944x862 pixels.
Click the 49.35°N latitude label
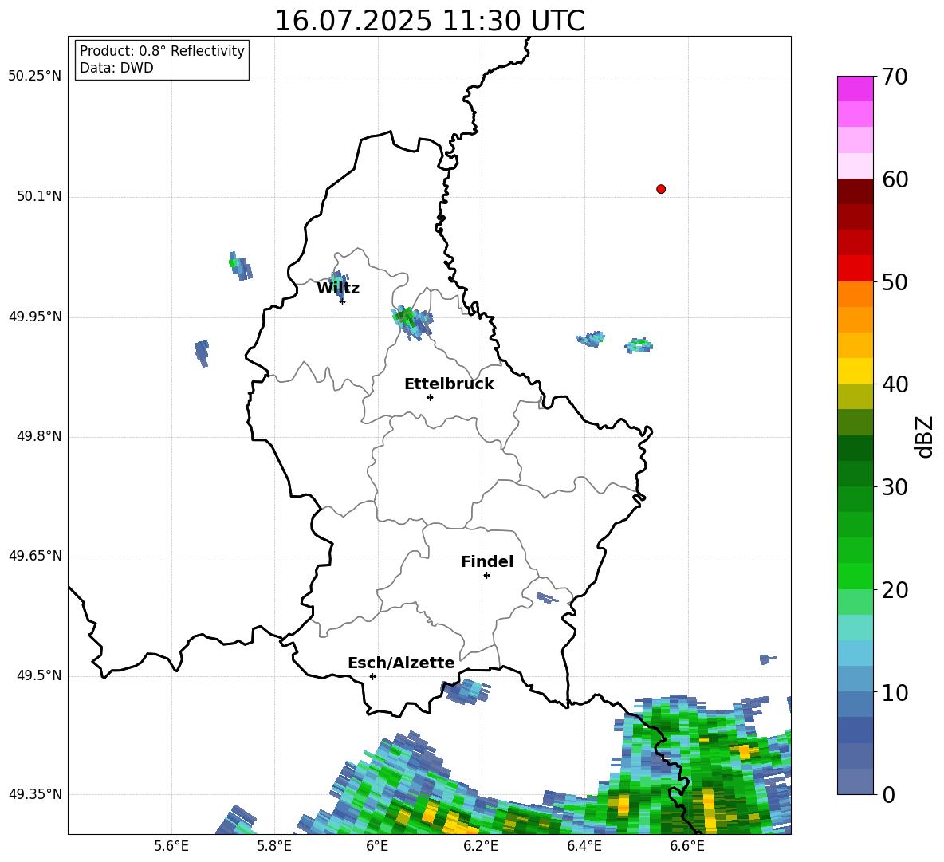point(35,794)
